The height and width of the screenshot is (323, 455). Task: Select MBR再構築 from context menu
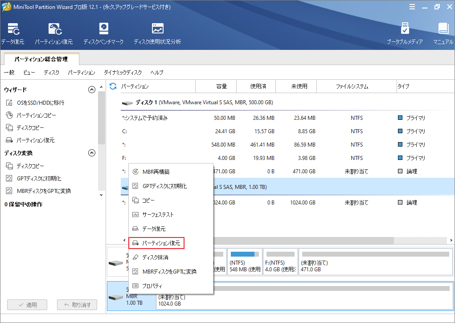(156, 172)
